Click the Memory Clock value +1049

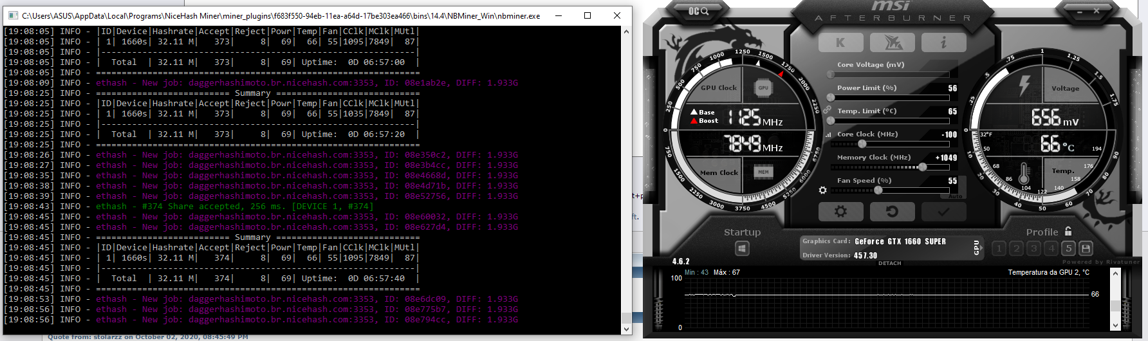tap(946, 158)
